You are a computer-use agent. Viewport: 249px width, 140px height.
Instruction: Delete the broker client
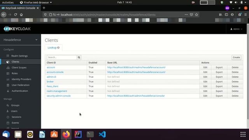click(x=235, y=82)
